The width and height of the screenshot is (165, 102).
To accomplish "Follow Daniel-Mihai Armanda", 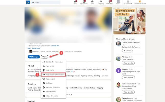I will (x=127, y=51).
